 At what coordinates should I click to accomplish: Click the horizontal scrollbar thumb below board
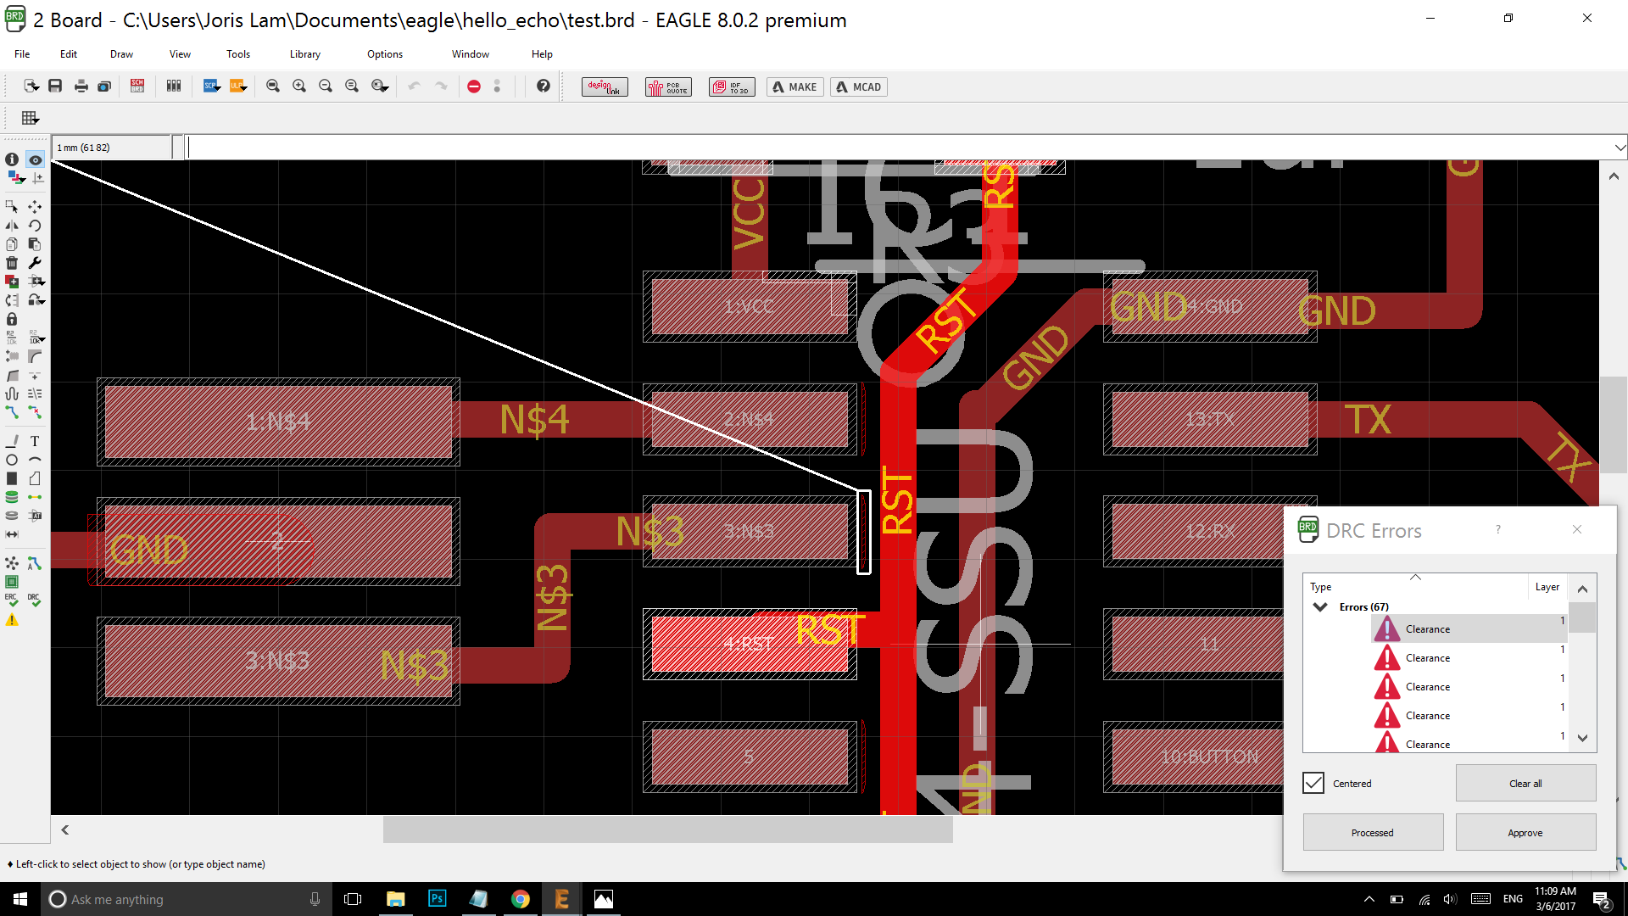pyautogui.click(x=667, y=829)
